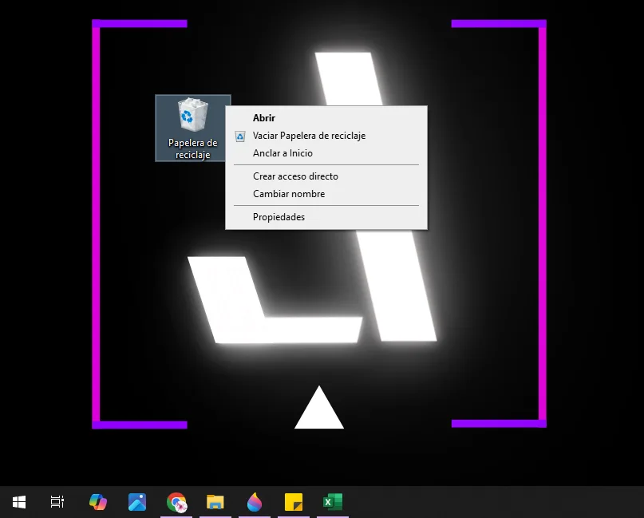Switch to Excel in the taskbar
The height and width of the screenshot is (518, 644).
coord(333,501)
